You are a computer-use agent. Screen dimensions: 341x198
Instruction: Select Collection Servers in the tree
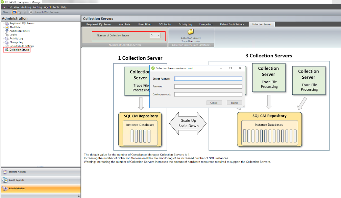coord(19,50)
